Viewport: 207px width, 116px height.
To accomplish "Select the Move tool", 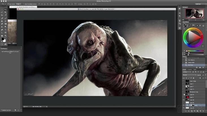I will 5,10.
